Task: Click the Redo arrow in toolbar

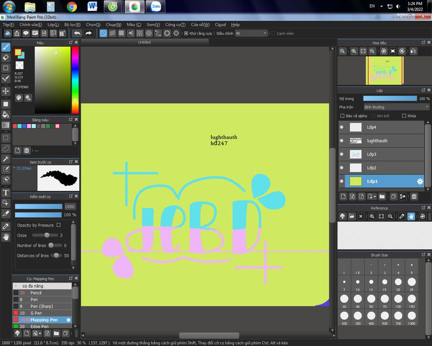Action: 89,33
